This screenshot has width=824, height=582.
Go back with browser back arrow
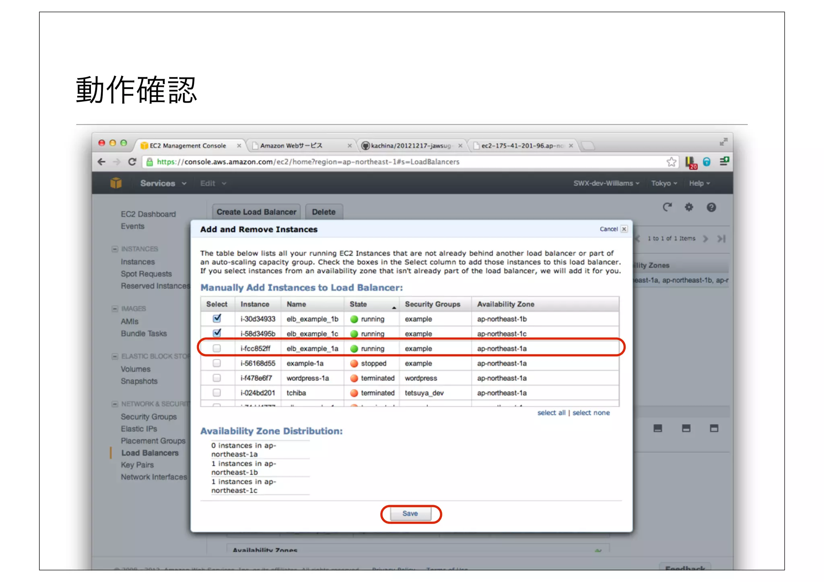(102, 162)
